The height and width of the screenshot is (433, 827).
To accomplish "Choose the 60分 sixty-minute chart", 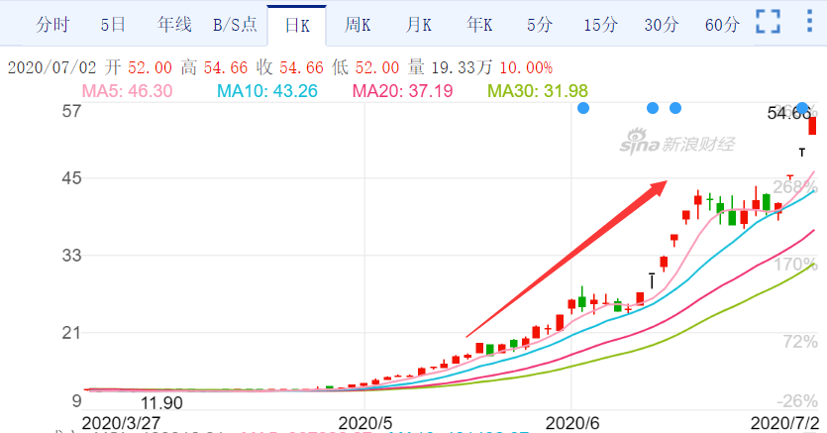I will point(722,25).
